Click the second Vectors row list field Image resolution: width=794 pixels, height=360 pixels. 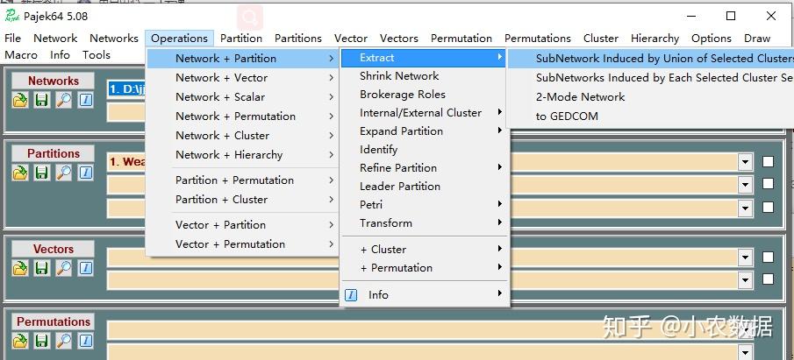tap(421, 279)
